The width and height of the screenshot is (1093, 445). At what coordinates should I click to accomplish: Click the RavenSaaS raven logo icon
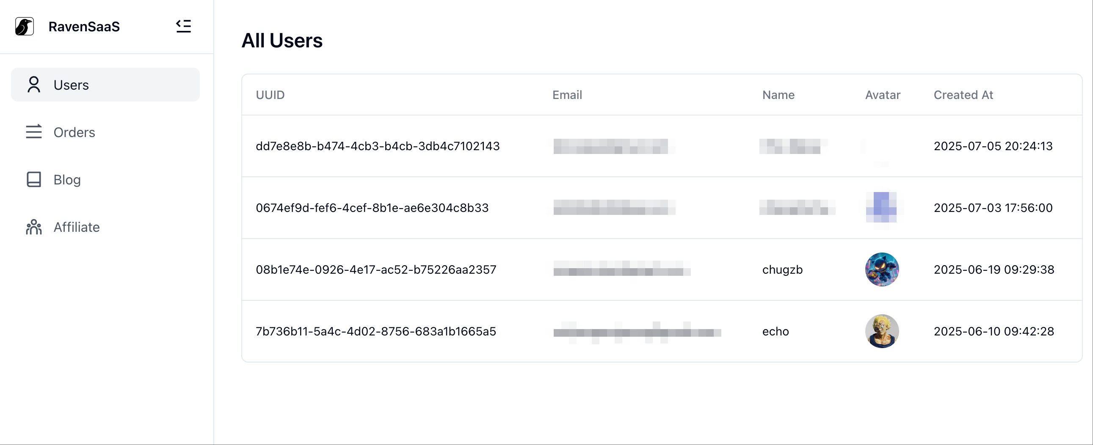[25, 26]
